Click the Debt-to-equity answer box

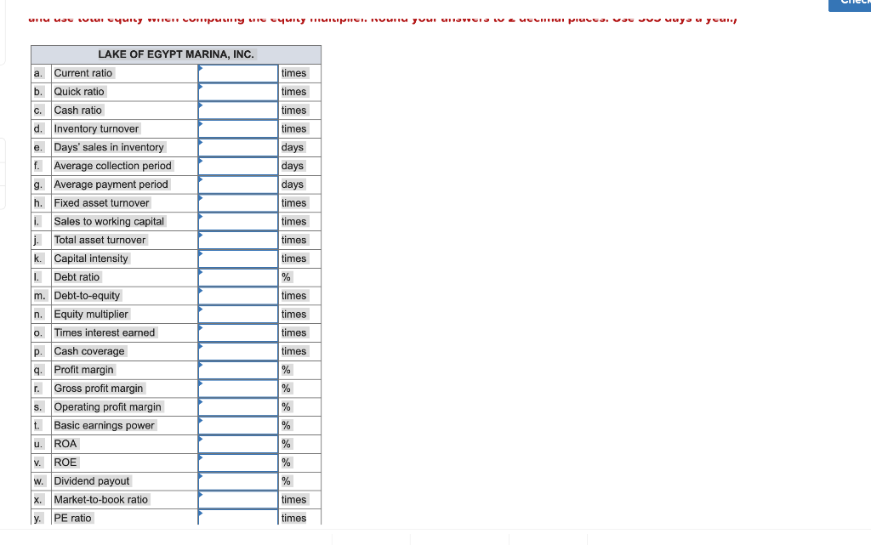pyautogui.click(x=238, y=295)
